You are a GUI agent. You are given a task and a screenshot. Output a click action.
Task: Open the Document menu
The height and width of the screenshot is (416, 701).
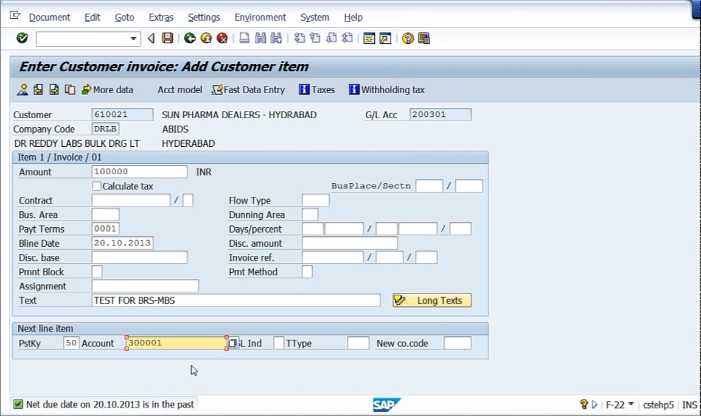pos(50,18)
